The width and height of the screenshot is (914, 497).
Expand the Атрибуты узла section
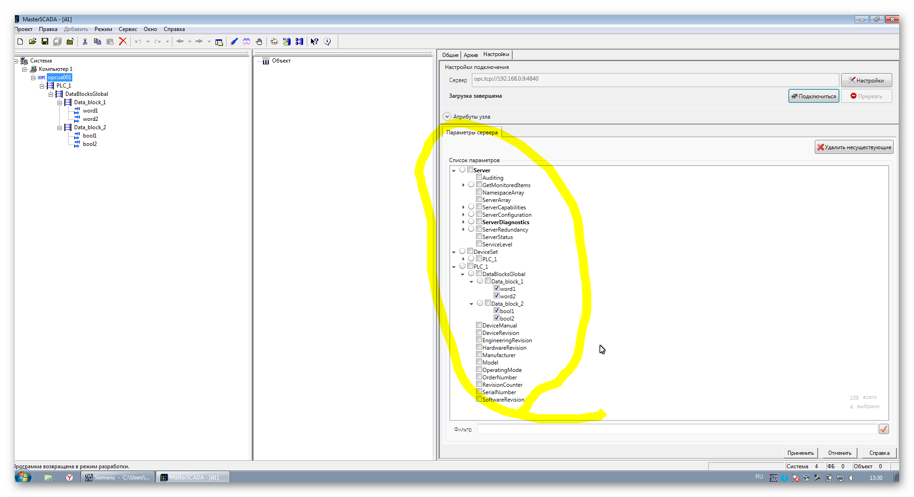(x=447, y=117)
